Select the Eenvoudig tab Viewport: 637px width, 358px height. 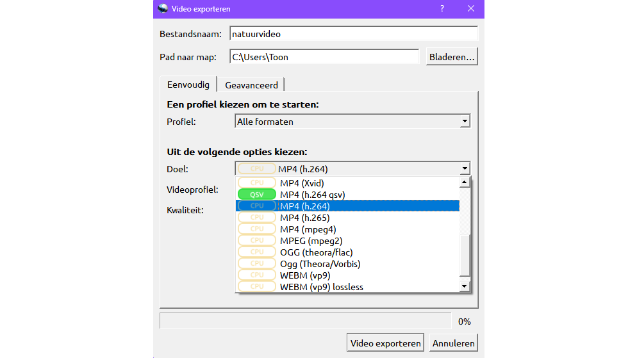click(188, 85)
